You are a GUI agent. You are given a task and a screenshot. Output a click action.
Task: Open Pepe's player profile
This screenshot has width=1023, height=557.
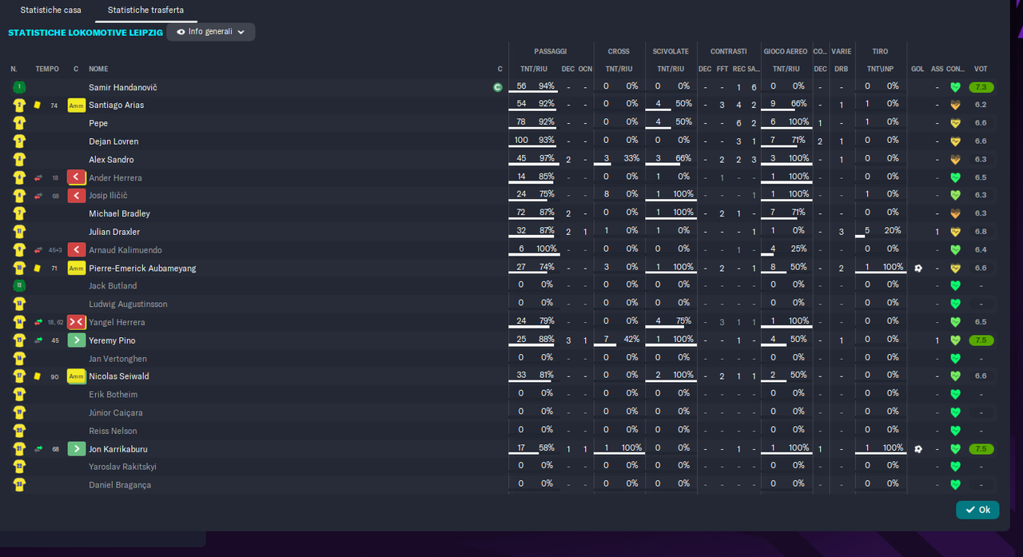point(98,123)
